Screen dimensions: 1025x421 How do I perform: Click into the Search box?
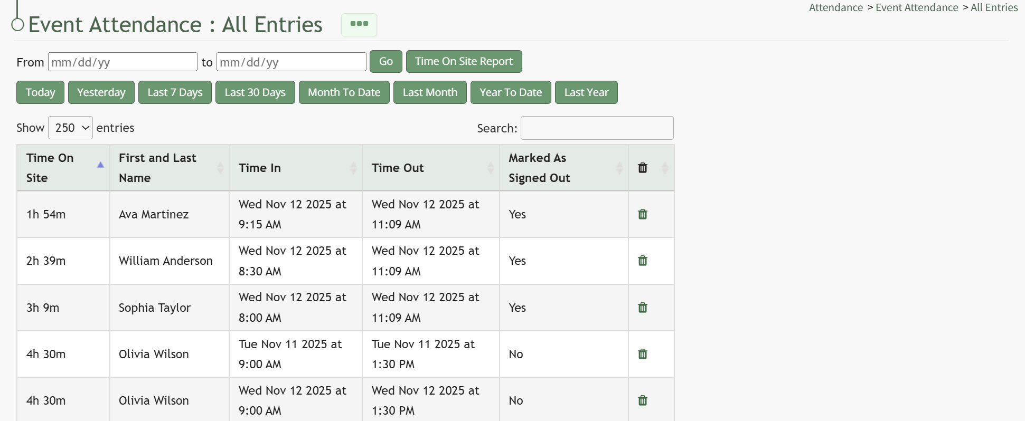coord(597,128)
